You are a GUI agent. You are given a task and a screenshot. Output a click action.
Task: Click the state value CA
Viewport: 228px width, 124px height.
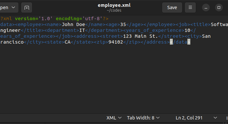pos(68,42)
